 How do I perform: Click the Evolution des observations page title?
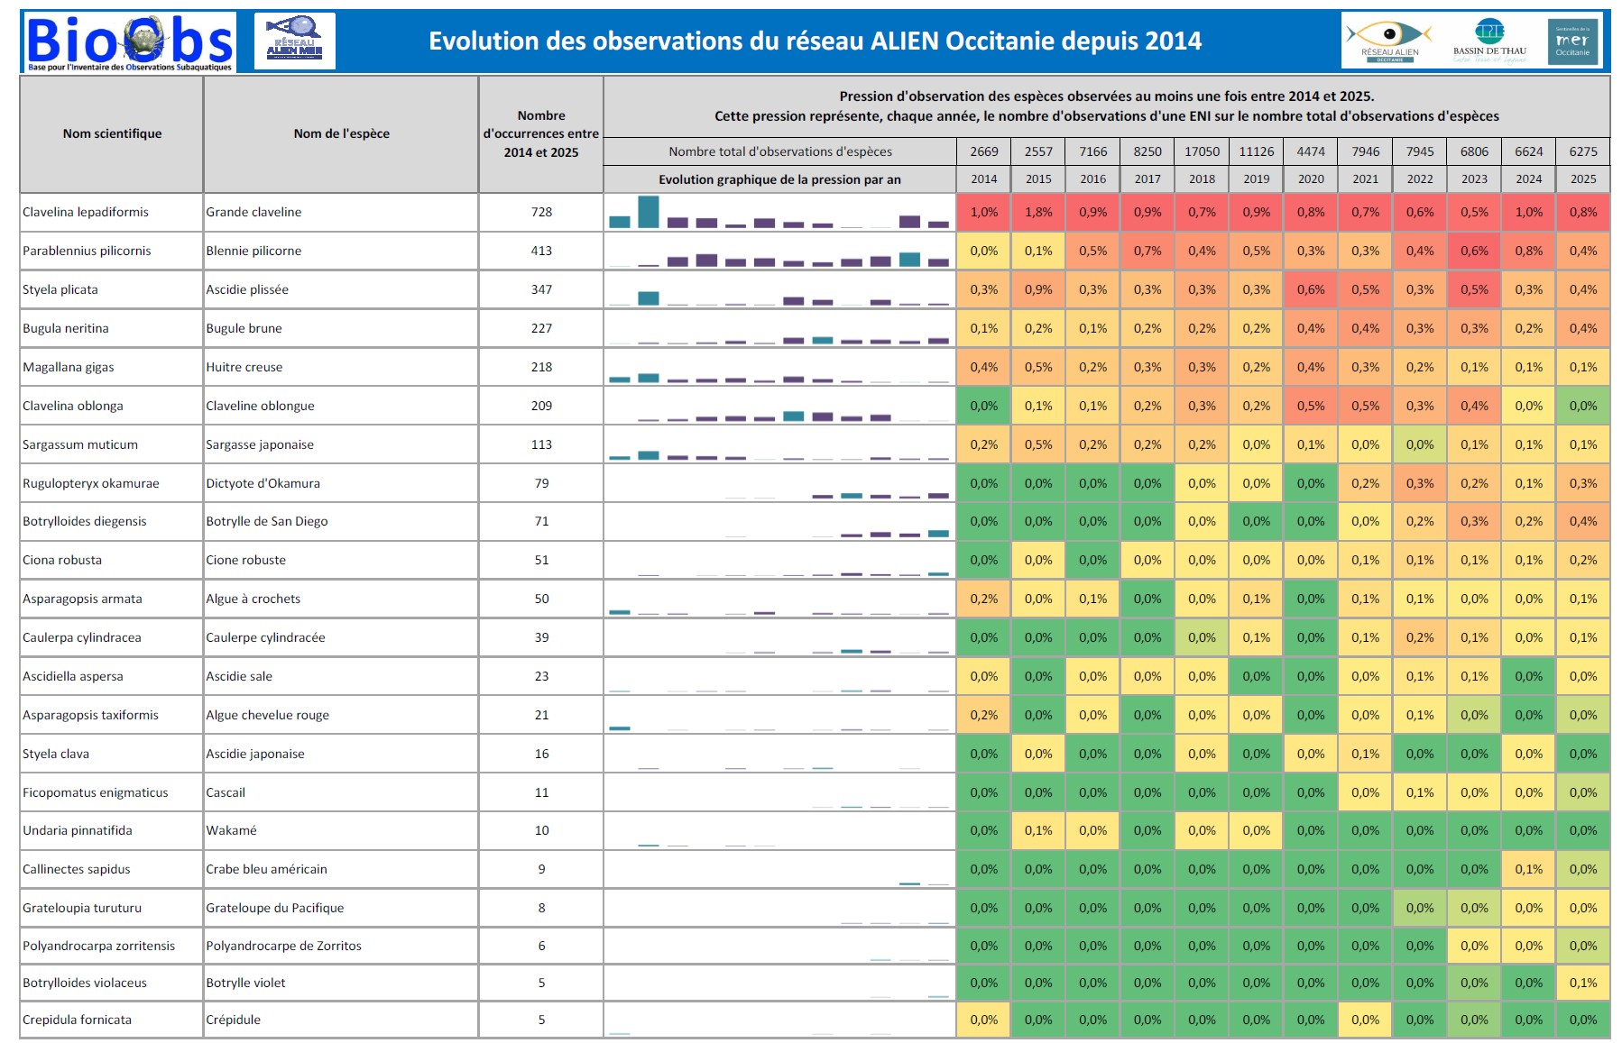pos(815,41)
